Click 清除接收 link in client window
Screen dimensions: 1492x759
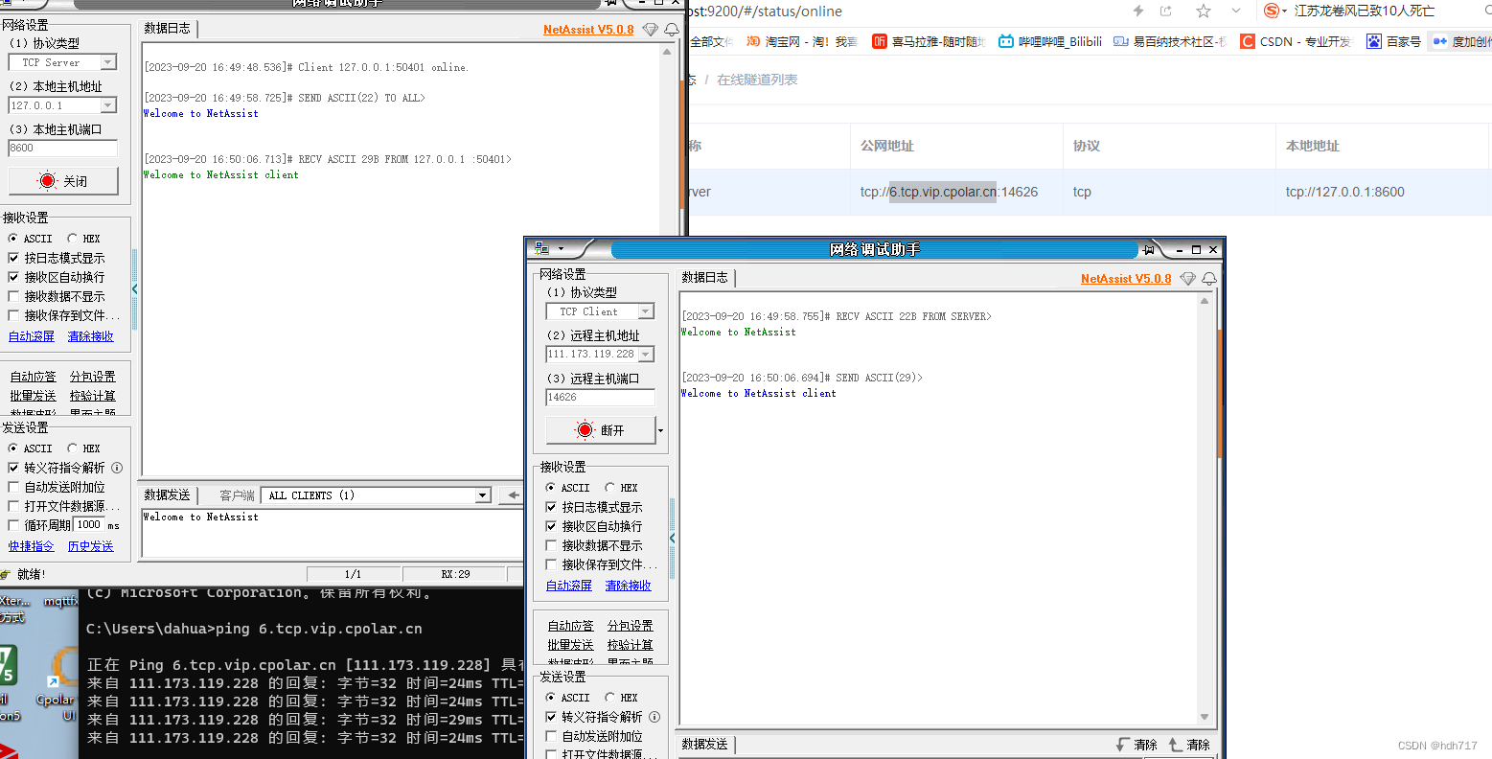pyautogui.click(x=629, y=586)
